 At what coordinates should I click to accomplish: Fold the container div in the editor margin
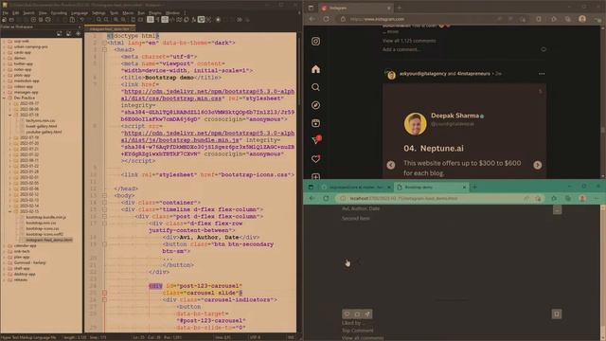pos(104,202)
